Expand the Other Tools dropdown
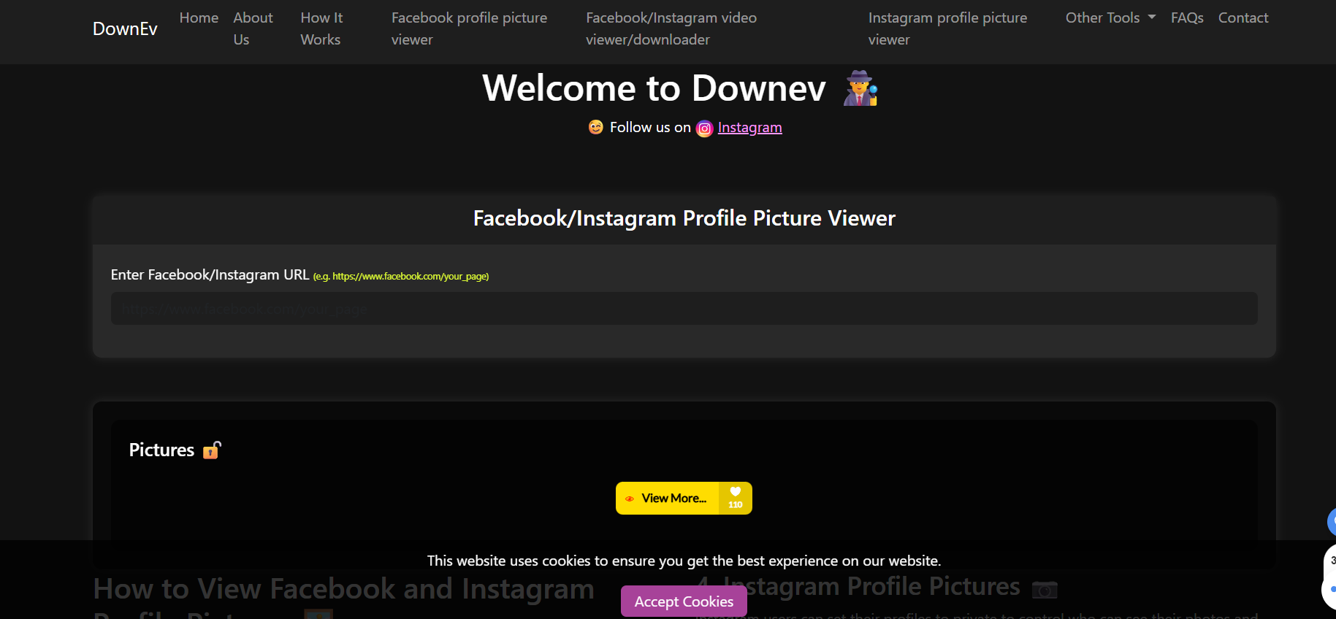Screen dimensions: 1336x619 click(x=1110, y=18)
